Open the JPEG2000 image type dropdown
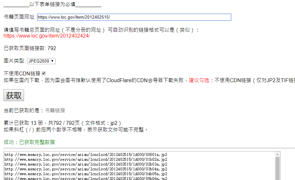This screenshot has height=180, width=295. coord(41,61)
